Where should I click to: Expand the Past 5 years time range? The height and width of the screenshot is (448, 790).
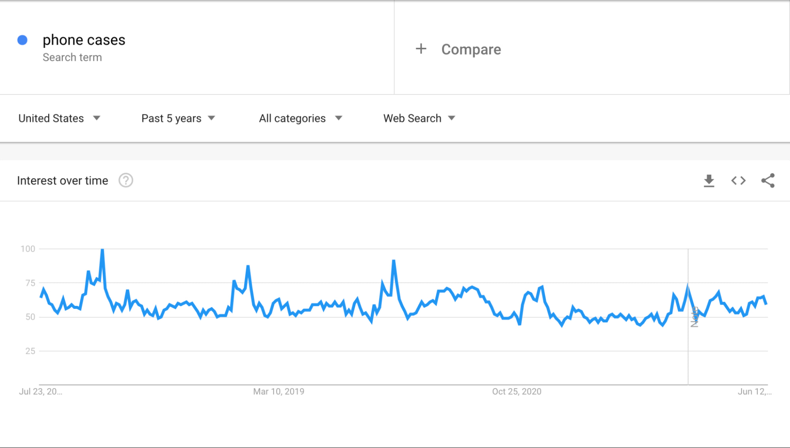coord(178,118)
